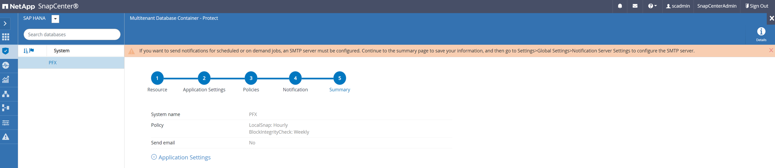Open the Resources shield icon
The width and height of the screenshot is (775, 168).
click(x=6, y=51)
